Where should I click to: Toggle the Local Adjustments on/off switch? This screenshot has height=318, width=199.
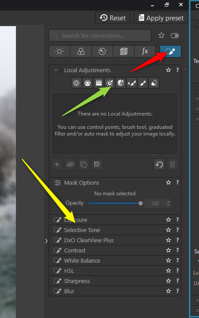[57, 70]
